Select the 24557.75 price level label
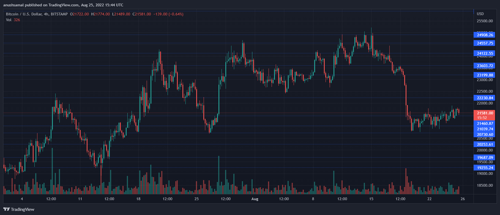 [485, 43]
